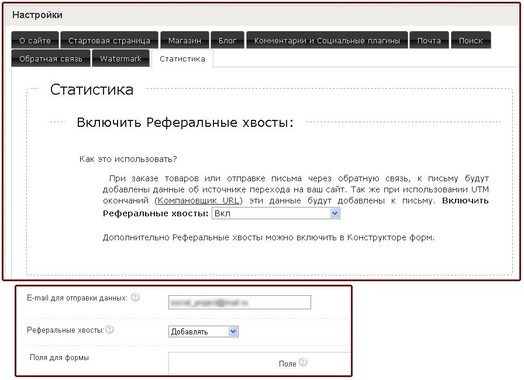
Task: Click the Настройки panel header
Action: 37,15
